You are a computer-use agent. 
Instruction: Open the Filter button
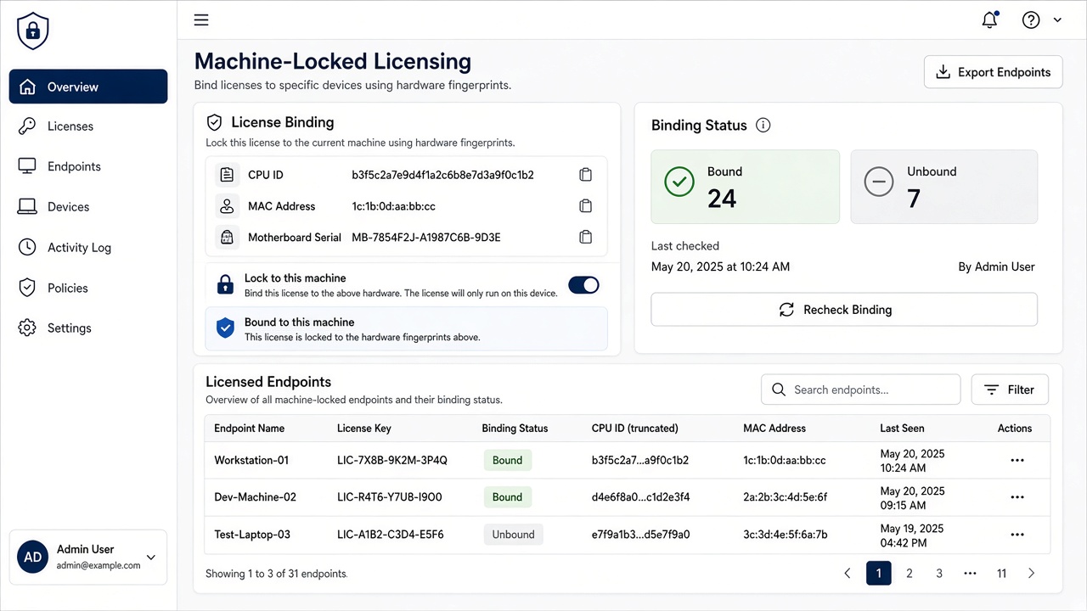click(1010, 390)
